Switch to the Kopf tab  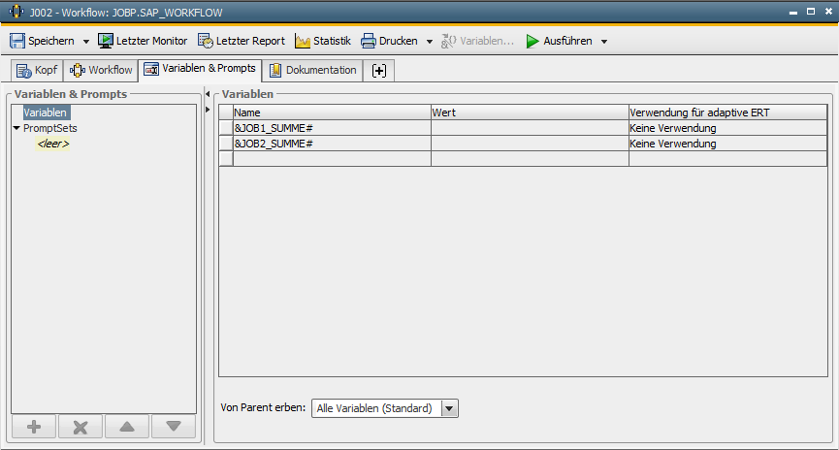(37, 70)
